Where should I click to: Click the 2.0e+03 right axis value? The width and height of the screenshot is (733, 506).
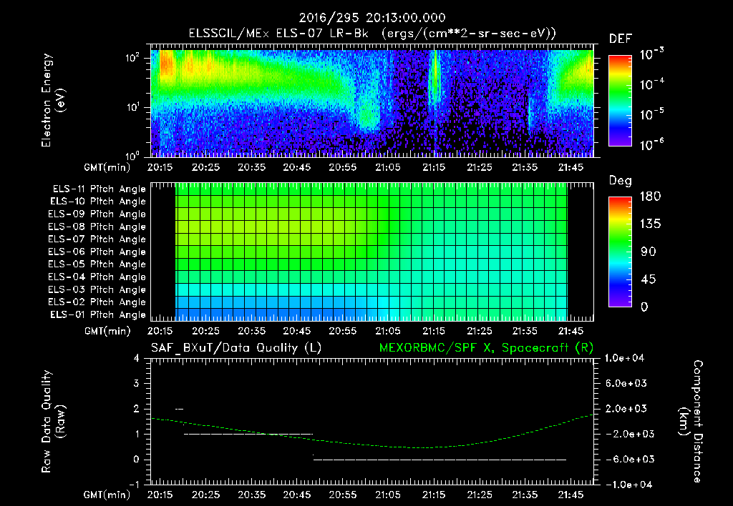(626, 409)
